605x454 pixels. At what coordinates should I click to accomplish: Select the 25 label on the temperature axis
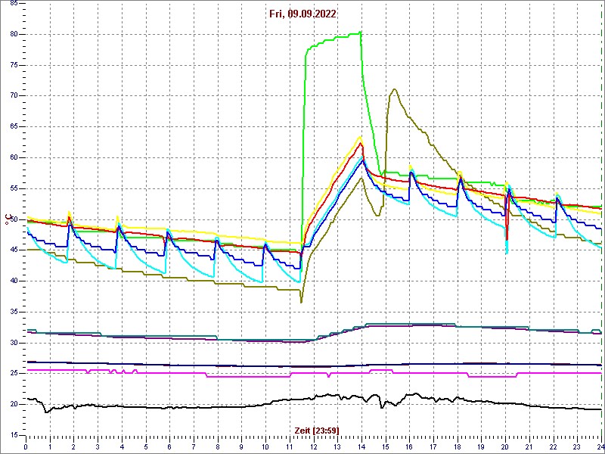[12, 374]
